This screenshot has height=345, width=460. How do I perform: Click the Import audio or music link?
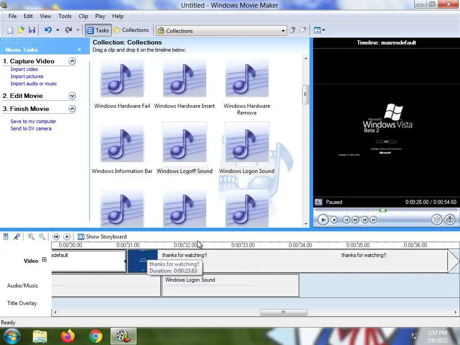click(x=34, y=84)
